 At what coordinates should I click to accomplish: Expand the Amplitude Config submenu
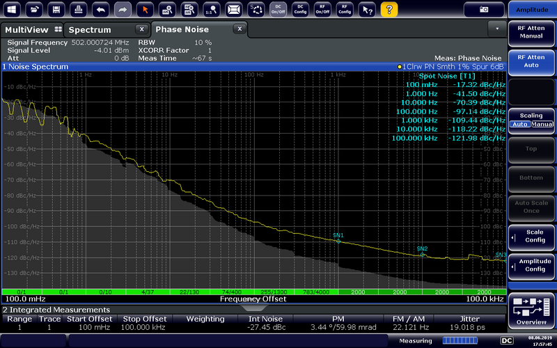point(531,264)
